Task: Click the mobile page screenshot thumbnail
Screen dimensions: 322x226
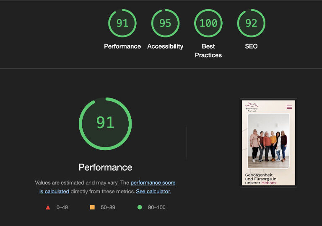Action: click(268, 143)
